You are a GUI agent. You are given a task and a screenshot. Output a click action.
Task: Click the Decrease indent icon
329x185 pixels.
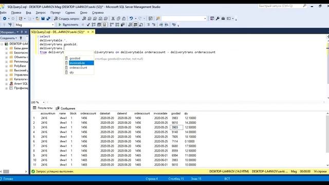pyautogui.click(x=161, y=25)
